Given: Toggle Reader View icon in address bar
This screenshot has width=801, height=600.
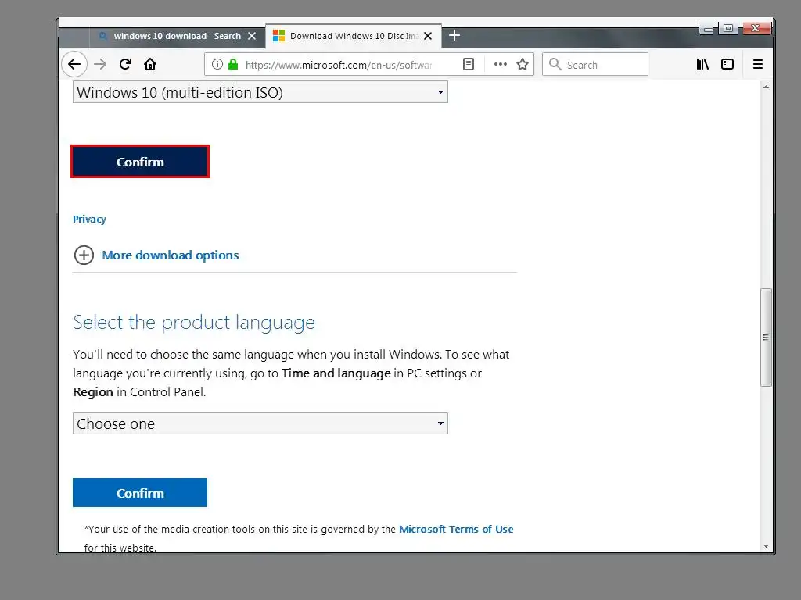Looking at the screenshot, I should [x=469, y=64].
